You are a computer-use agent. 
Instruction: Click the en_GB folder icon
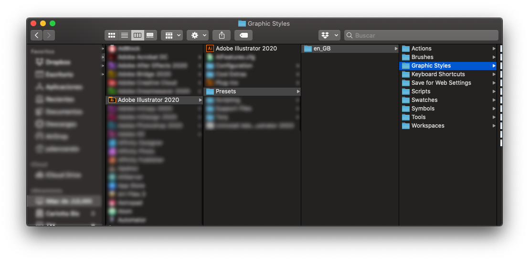click(308, 49)
